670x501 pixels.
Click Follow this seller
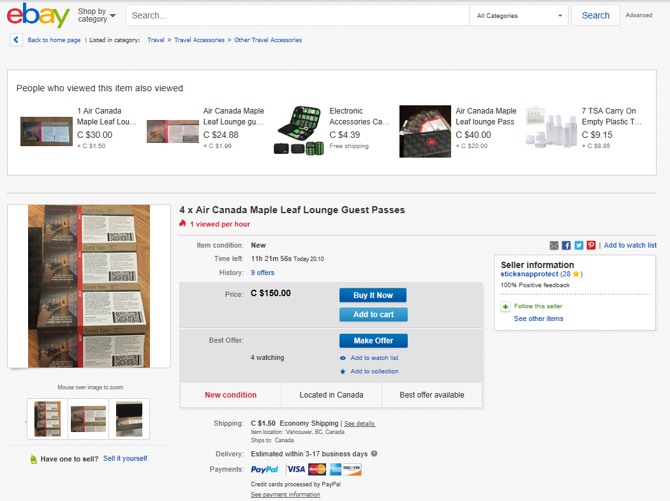click(x=538, y=306)
